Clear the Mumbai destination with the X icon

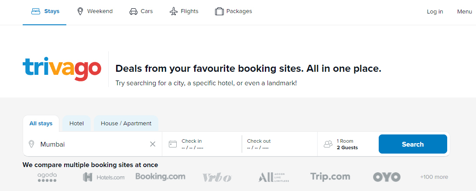[153, 144]
